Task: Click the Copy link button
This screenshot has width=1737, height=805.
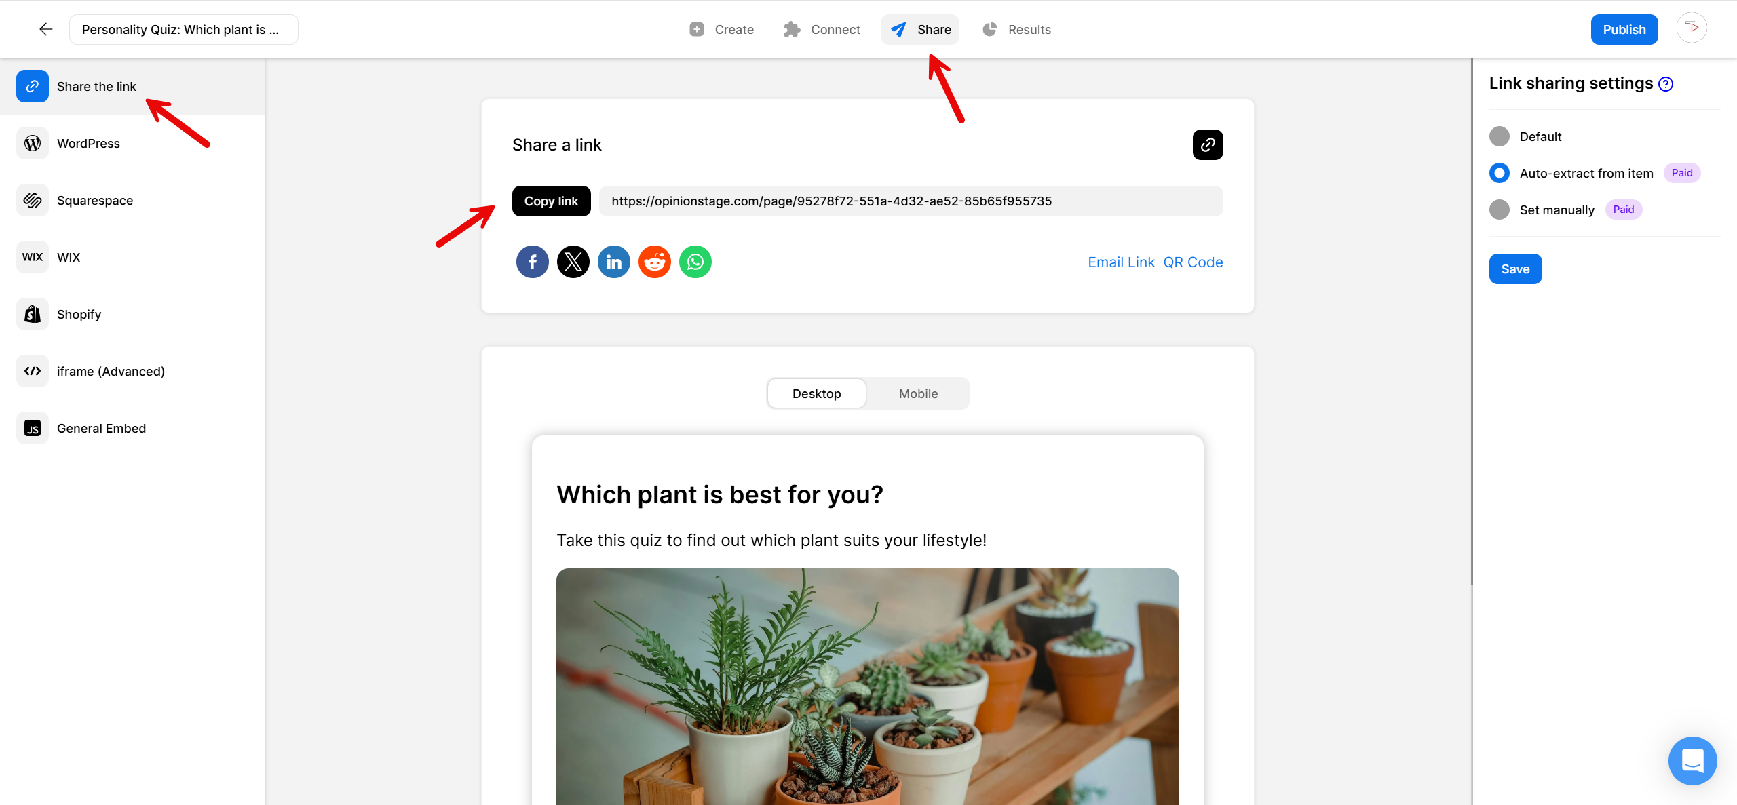Action: coord(551,201)
